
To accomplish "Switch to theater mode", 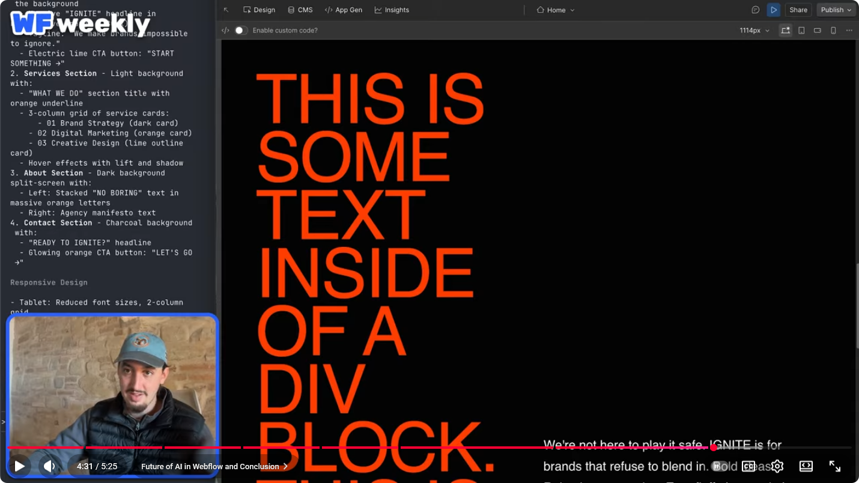I will [806, 466].
